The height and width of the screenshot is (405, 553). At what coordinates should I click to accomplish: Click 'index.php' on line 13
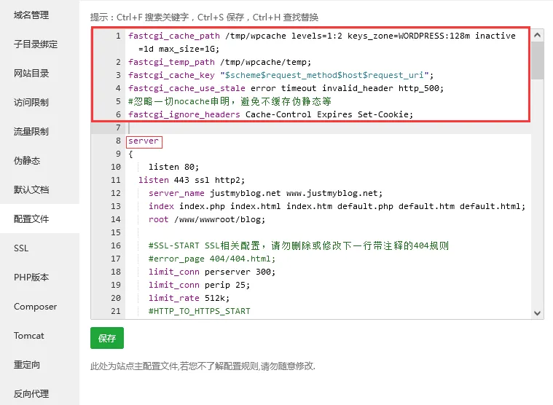pyautogui.click(x=202, y=206)
